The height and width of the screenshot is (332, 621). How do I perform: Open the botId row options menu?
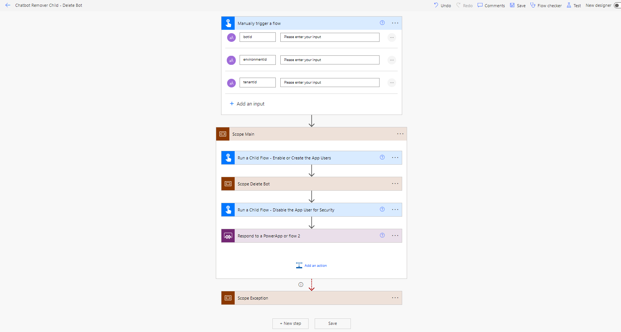392,37
